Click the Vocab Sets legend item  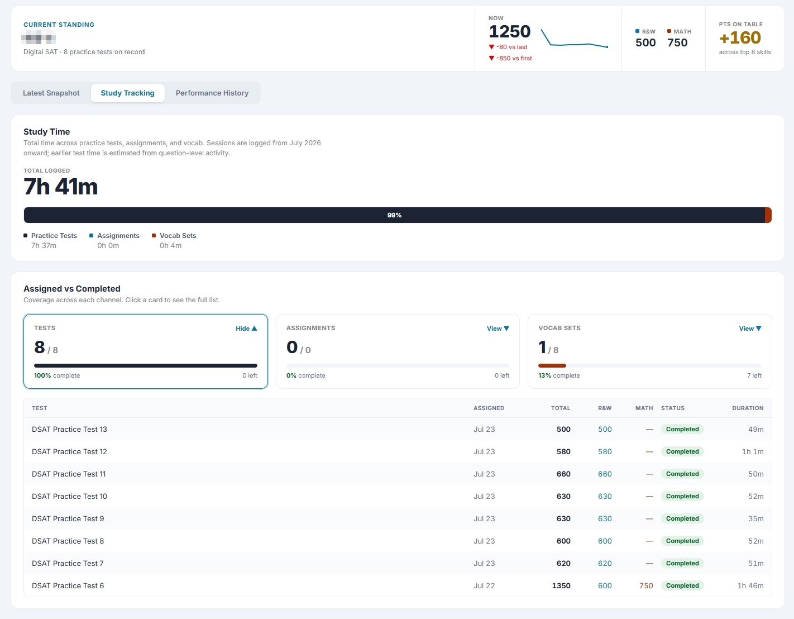pyautogui.click(x=174, y=240)
